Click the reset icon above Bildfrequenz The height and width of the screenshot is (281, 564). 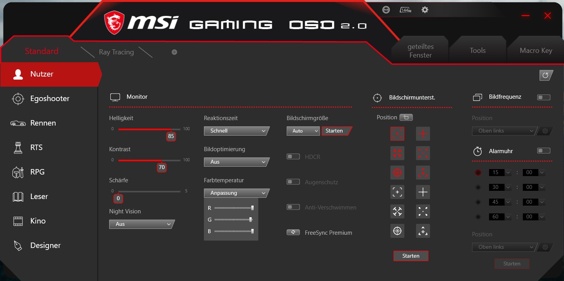546,75
